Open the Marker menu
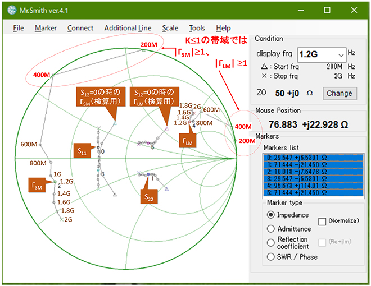 coord(46,28)
